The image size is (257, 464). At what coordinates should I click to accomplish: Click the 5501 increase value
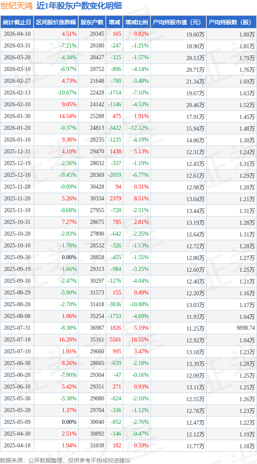click(x=115, y=340)
